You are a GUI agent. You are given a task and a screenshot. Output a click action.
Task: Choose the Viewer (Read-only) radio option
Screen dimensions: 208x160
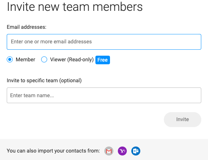tap(44, 59)
